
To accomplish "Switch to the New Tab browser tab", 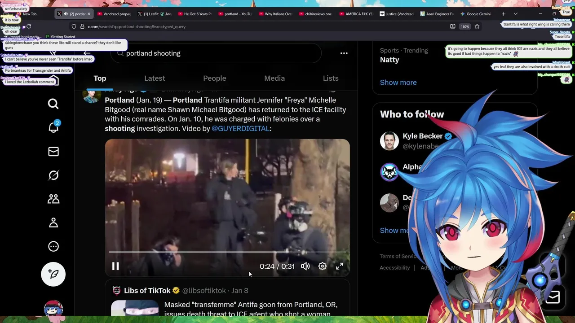I will point(30,14).
